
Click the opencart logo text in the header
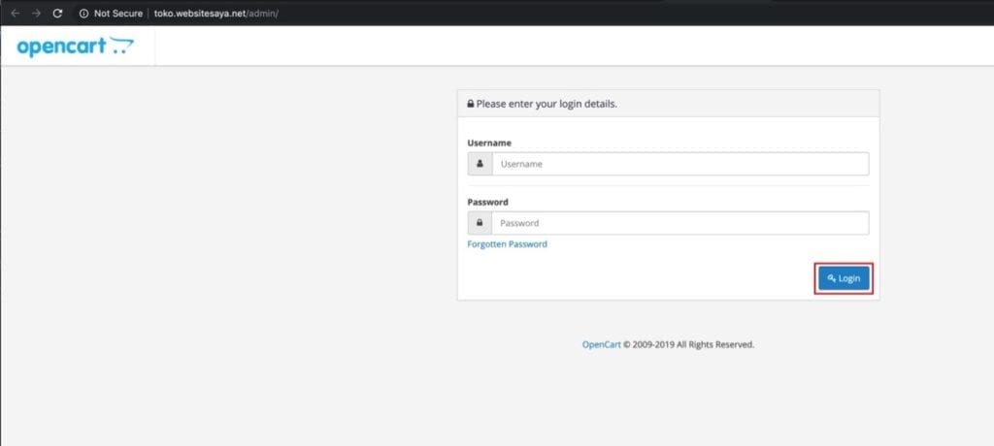60,46
